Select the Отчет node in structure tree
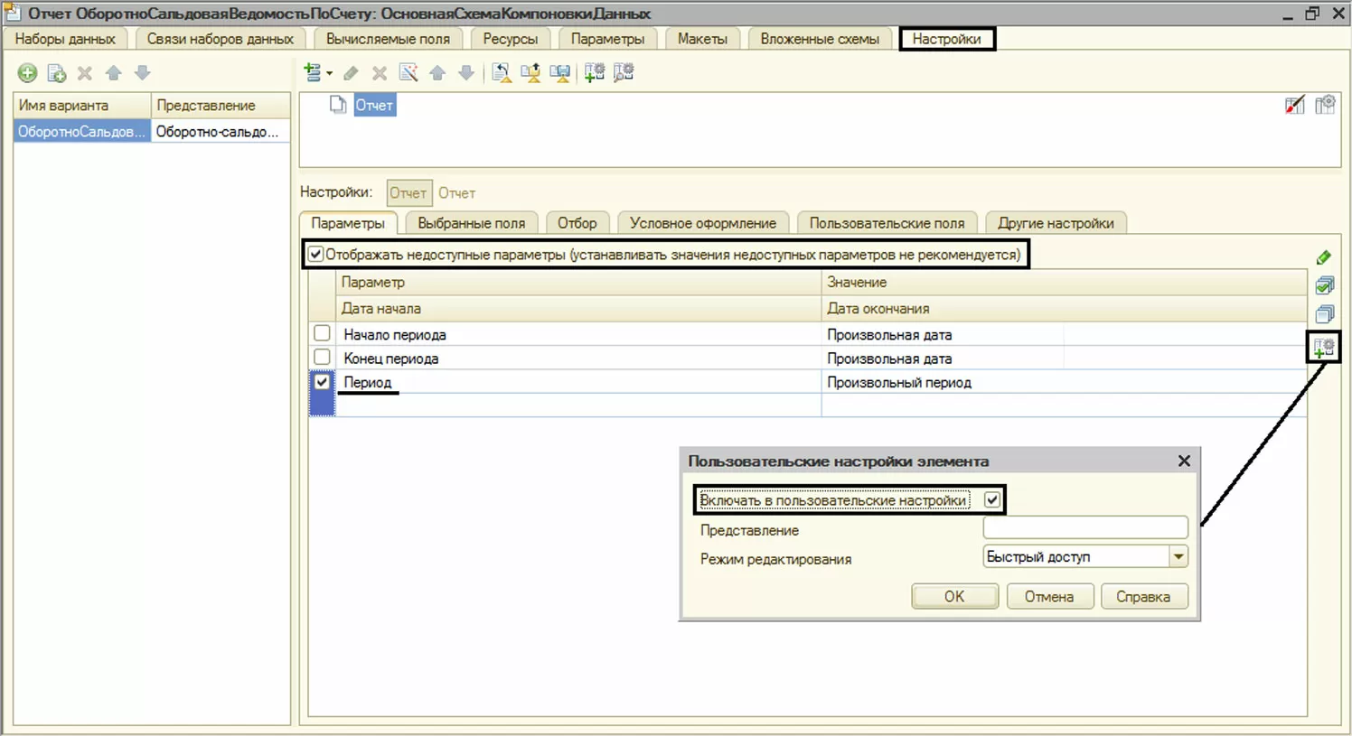 (373, 106)
